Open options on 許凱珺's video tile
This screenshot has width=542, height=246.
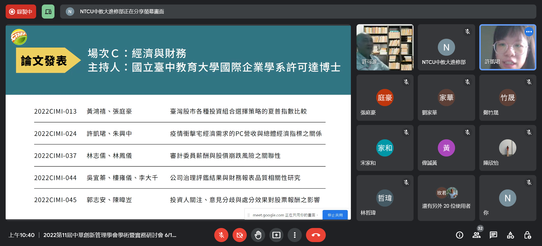pyautogui.click(x=529, y=32)
